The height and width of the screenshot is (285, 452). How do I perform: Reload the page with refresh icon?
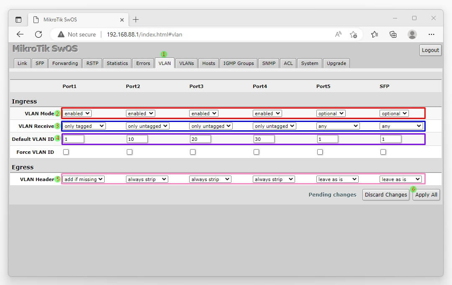pos(39,34)
